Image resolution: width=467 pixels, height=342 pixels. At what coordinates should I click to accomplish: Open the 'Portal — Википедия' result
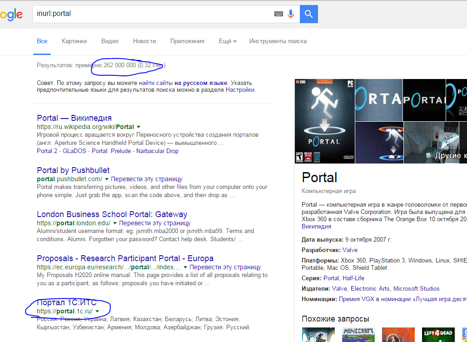click(x=74, y=118)
